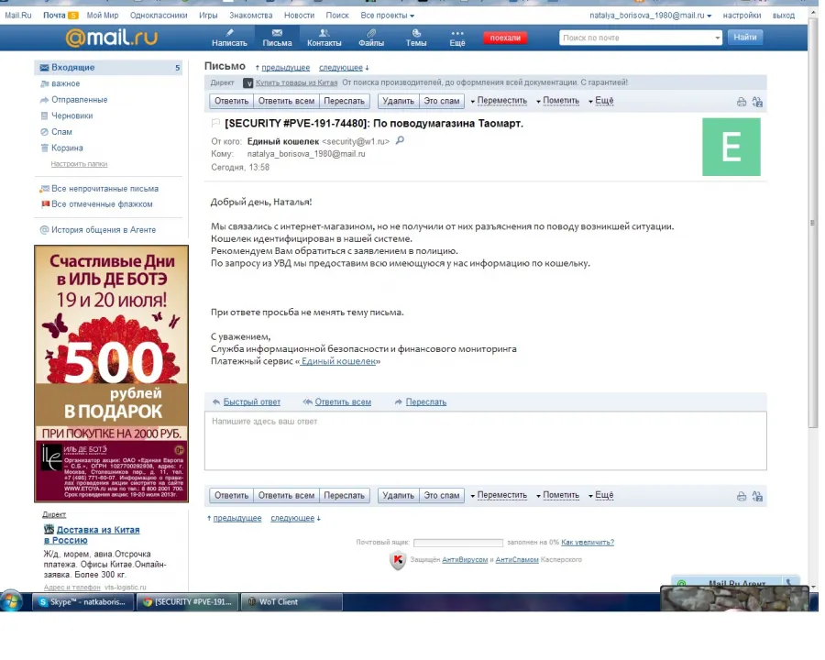Click Ответить всем link above reply box

click(x=343, y=401)
